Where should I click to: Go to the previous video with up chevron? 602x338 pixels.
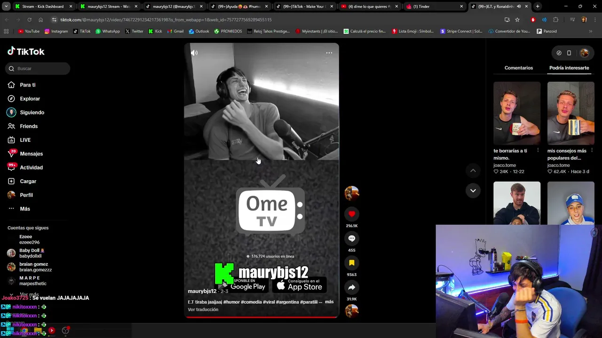[473, 171]
